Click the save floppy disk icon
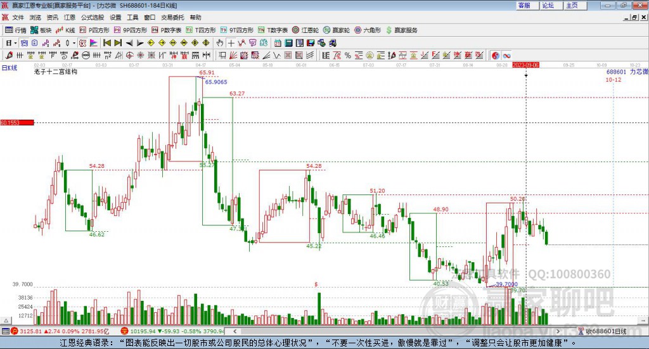 click(311, 43)
